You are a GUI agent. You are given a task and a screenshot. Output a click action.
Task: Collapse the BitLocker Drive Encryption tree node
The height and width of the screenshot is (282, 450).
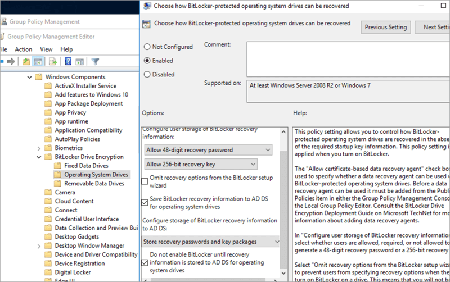[x=38, y=157]
